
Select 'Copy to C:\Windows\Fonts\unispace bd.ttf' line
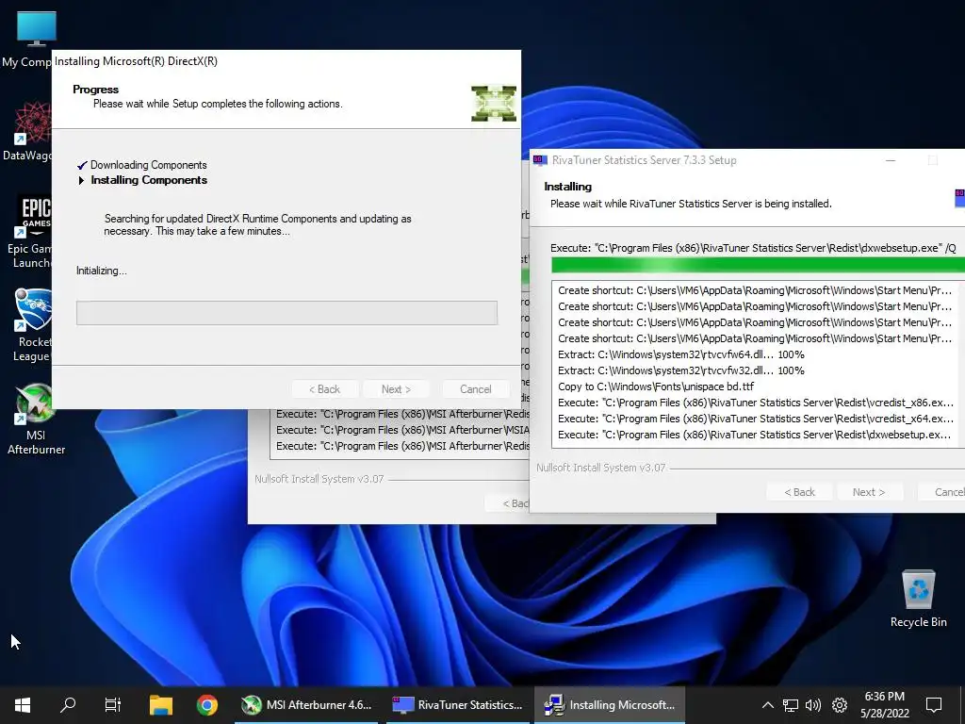click(656, 387)
